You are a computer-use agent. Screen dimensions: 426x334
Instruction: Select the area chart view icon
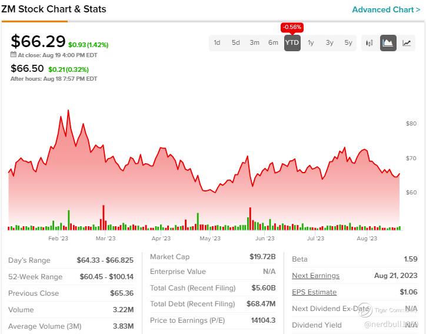click(x=388, y=43)
